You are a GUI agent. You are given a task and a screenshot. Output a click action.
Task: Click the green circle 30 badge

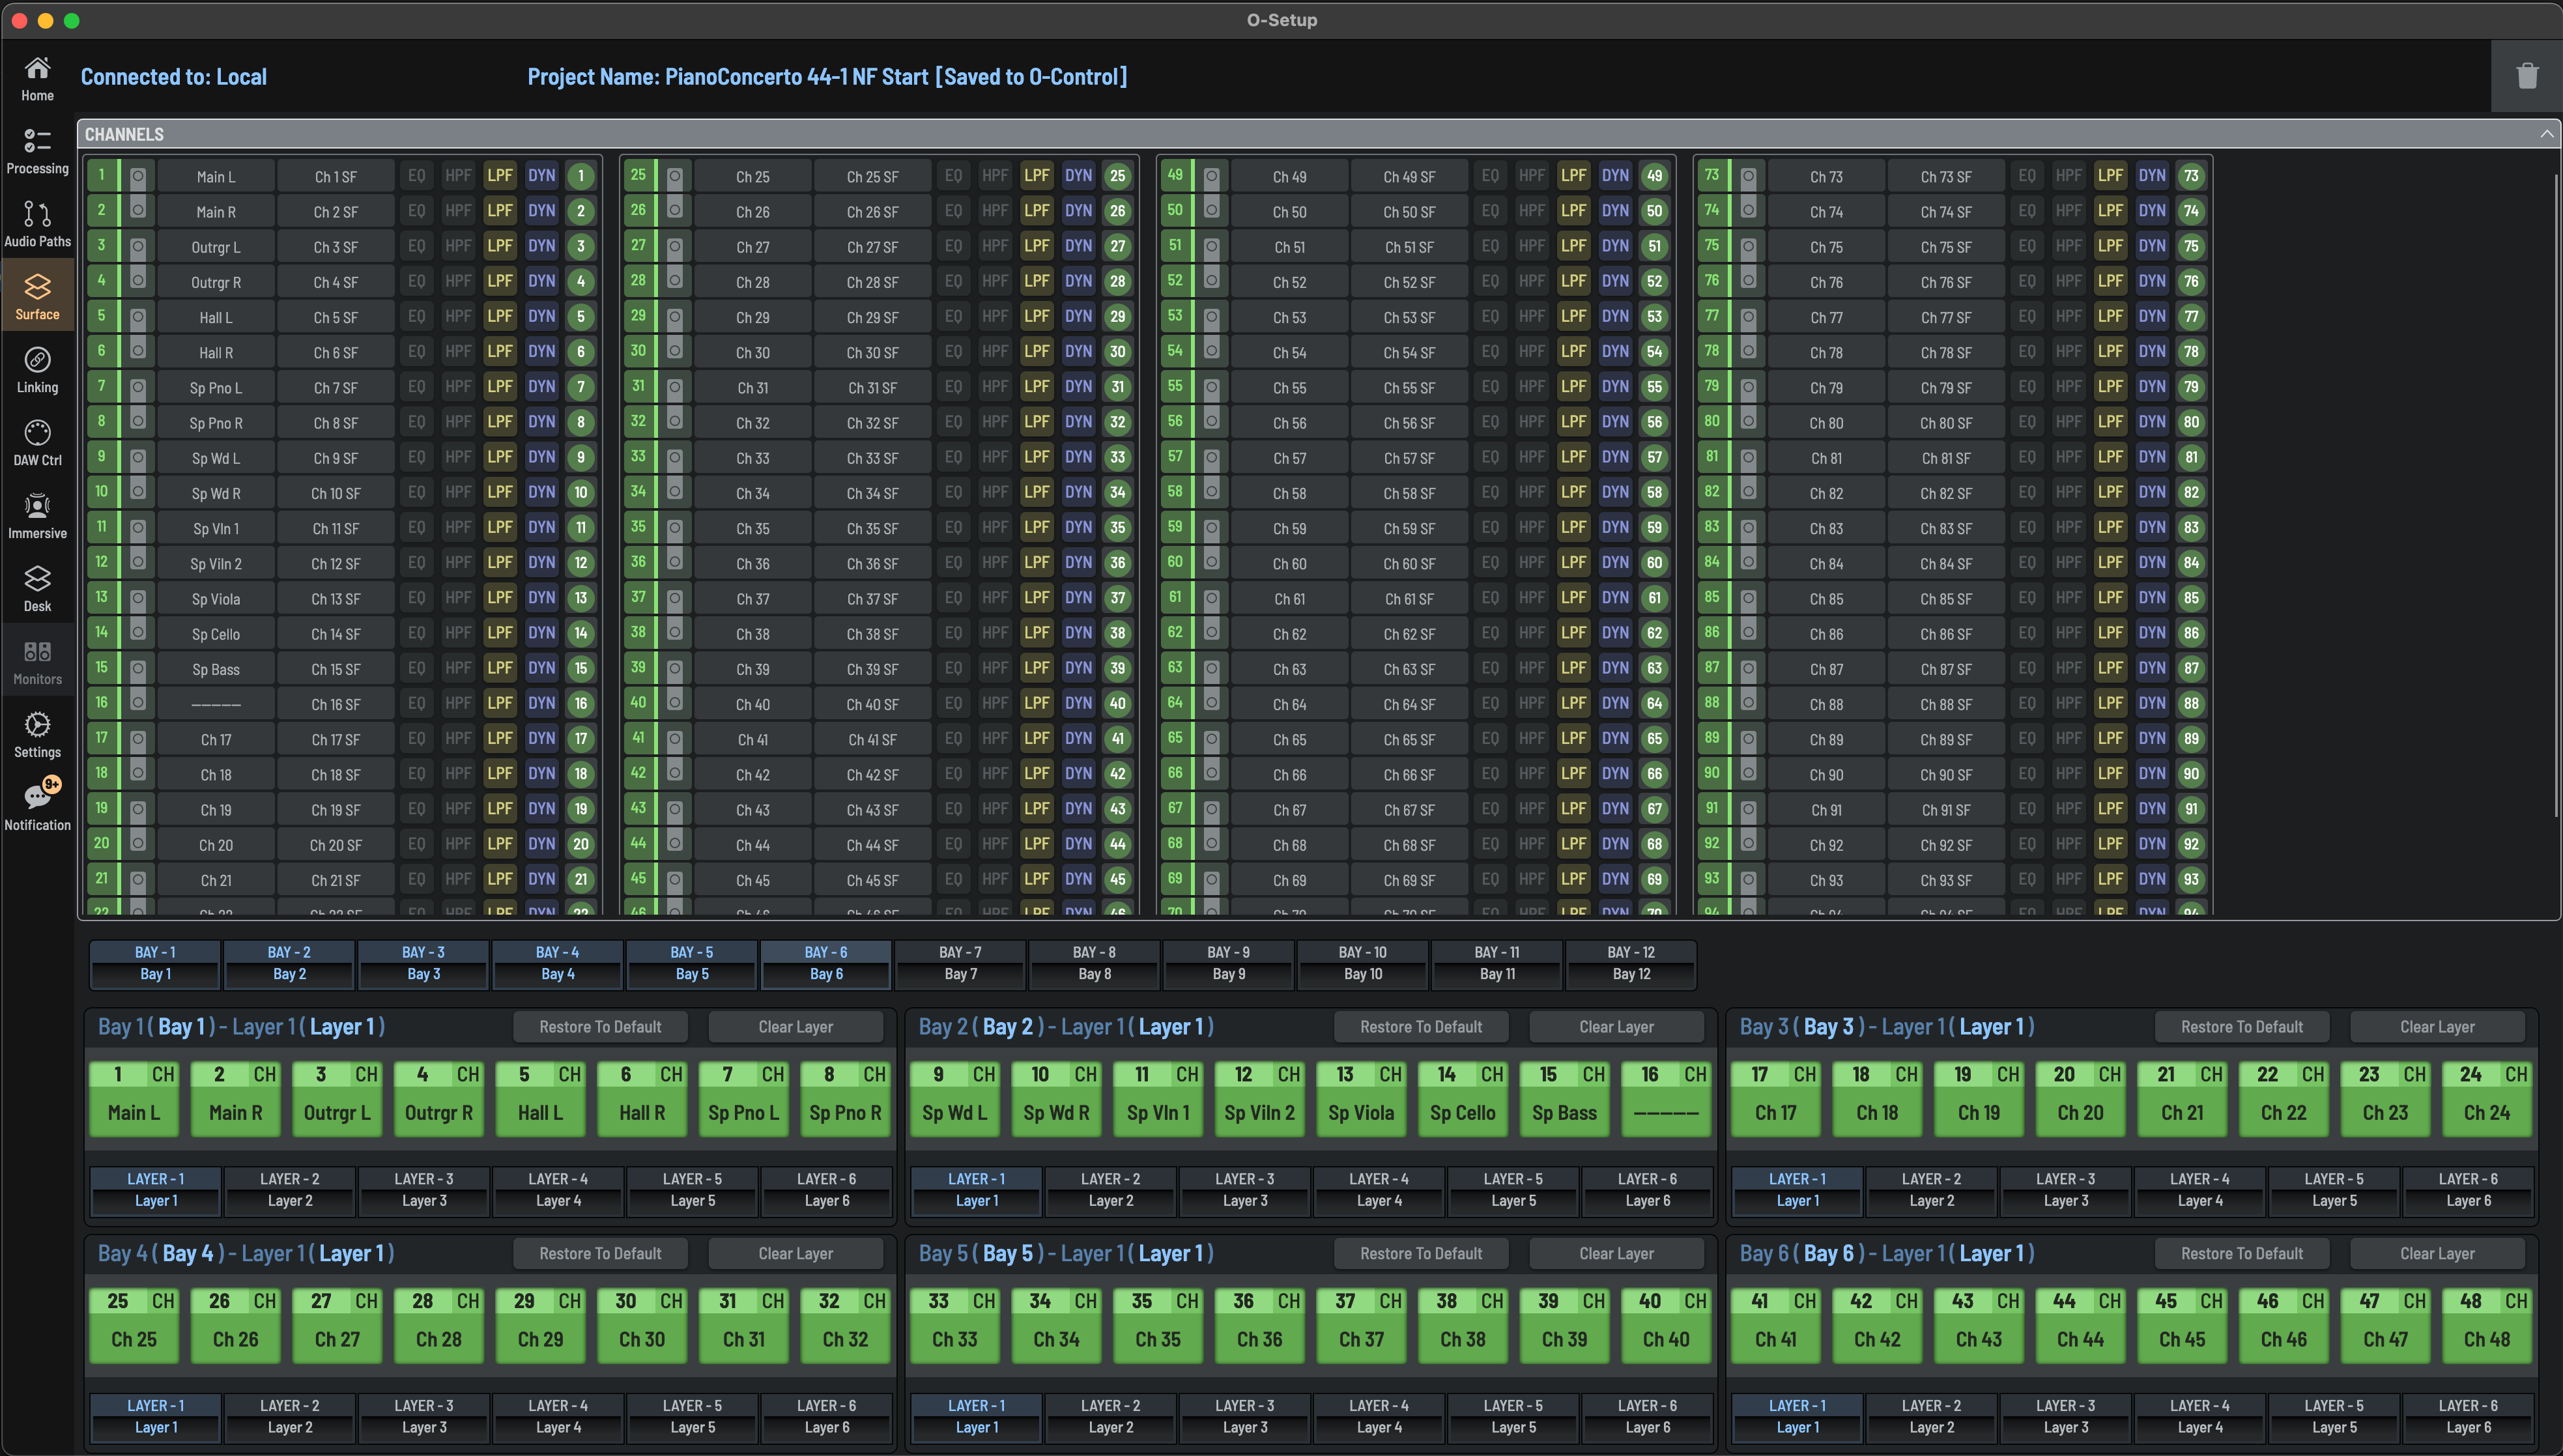[x=1117, y=352]
